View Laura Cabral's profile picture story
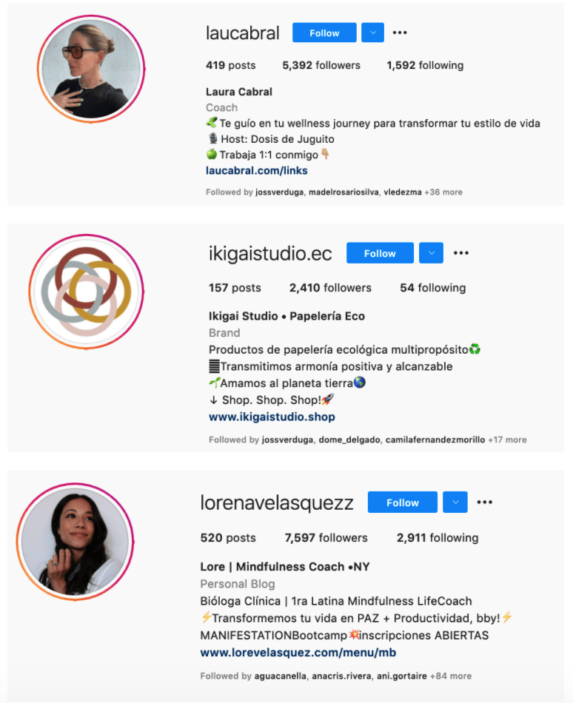Viewport: 573px width, 703px height. [91, 69]
